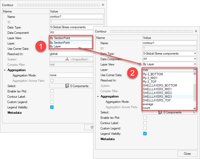
Task: Open Layer View combo showing By SectionPoint in back dialog
Action: coord(71,38)
